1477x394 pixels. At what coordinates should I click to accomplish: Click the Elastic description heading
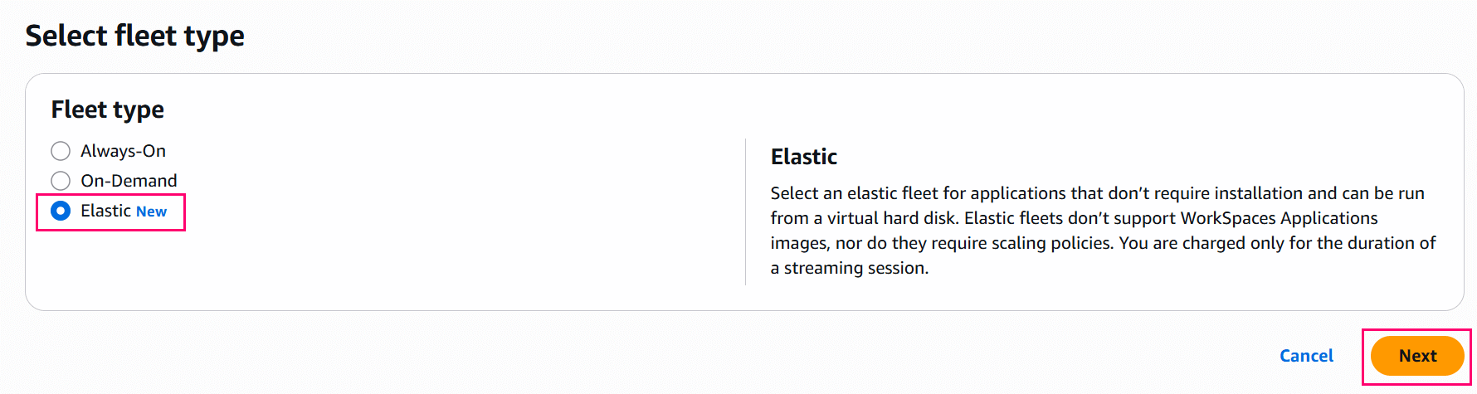(803, 157)
